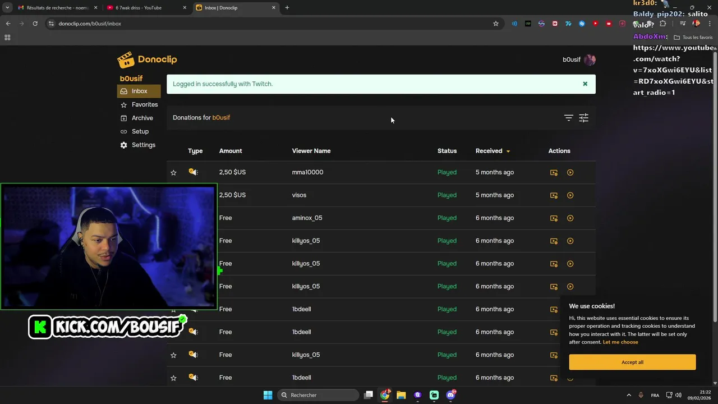Open Discord from the taskbar
Image resolution: width=718 pixels, height=404 pixels.
pos(450,395)
